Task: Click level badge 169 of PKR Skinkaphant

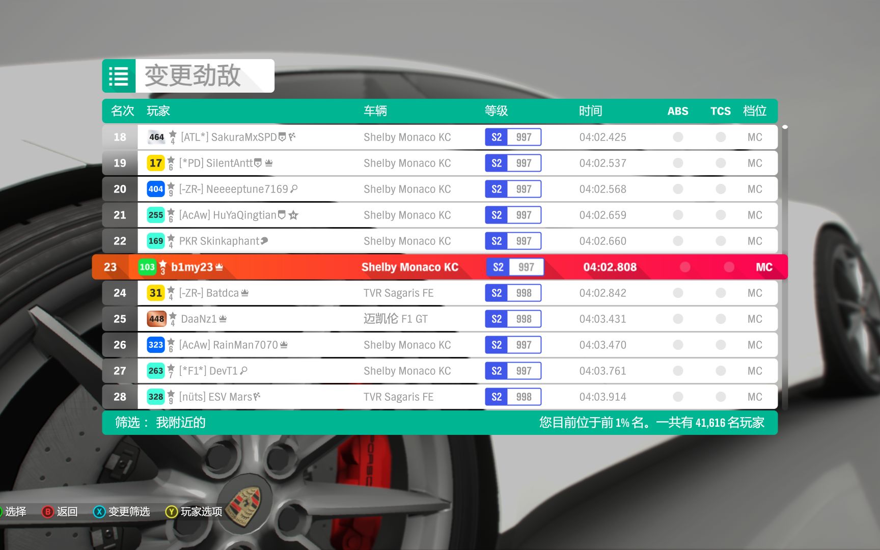Action: pyautogui.click(x=156, y=241)
